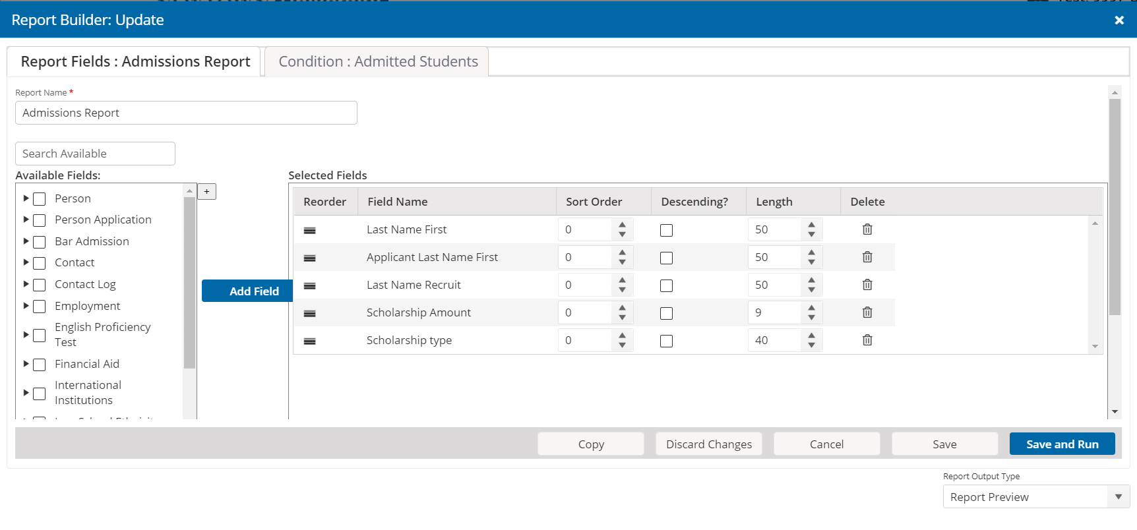Click the Copy button

coord(591,444)
